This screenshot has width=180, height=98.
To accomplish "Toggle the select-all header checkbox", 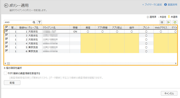I will click(7, 27).
